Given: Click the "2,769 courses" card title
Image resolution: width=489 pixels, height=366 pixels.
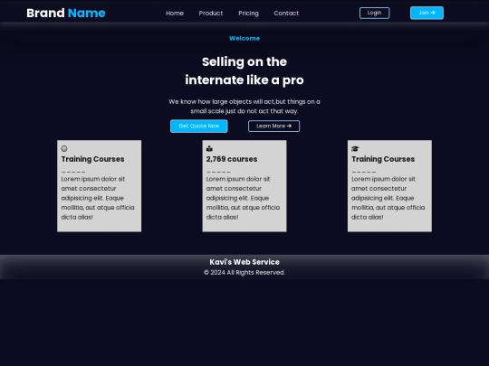Looking at the screenshot, I should (x=232, y=159).
